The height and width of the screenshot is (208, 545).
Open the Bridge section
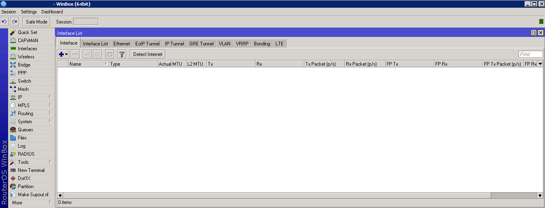coord(32,65)
